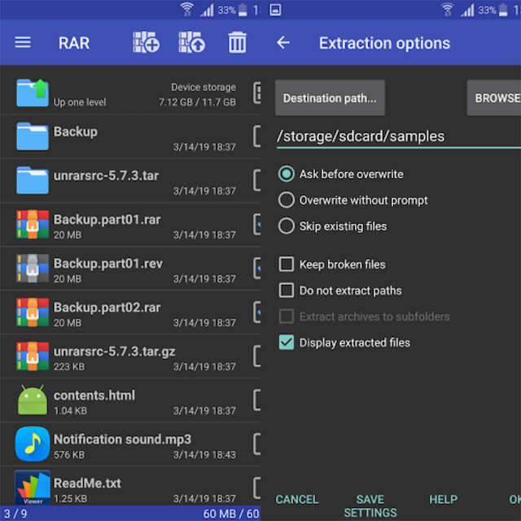Tap the Backup.part01.rar archive icon
Screen dimensions: 521x521
point(33,225)
